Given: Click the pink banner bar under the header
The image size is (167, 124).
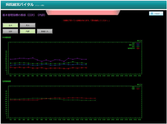Looking at the screenshot, I should (83, 13).
